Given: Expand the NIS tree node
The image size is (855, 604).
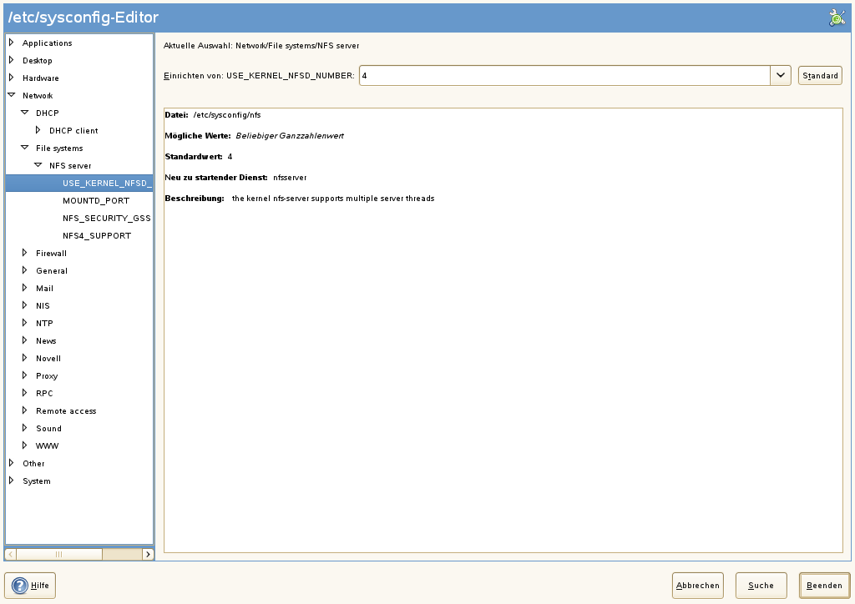Looking at the screenshot, I should tap(24, 305).
